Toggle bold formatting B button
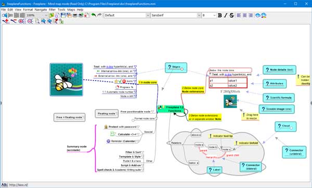Viewport: 312px width, 188px height. tap(220, 15)
